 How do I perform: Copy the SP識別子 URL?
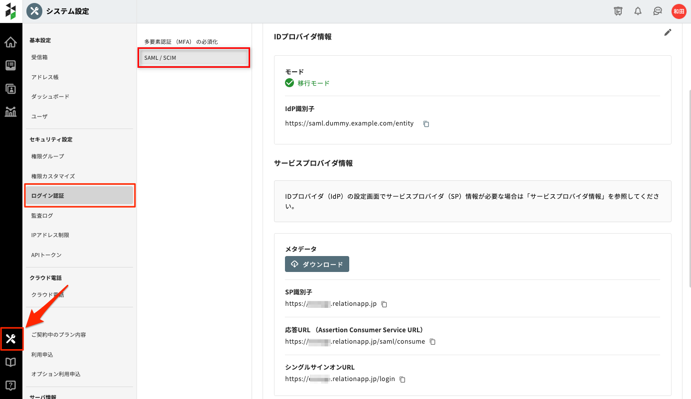(384, 304)
